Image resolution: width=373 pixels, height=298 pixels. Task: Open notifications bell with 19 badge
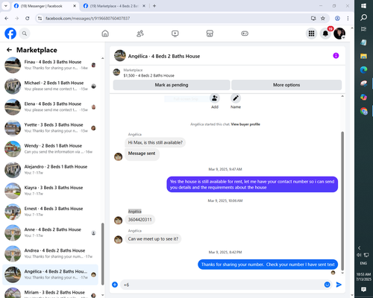pyautogui.click(x=325, y=34)
